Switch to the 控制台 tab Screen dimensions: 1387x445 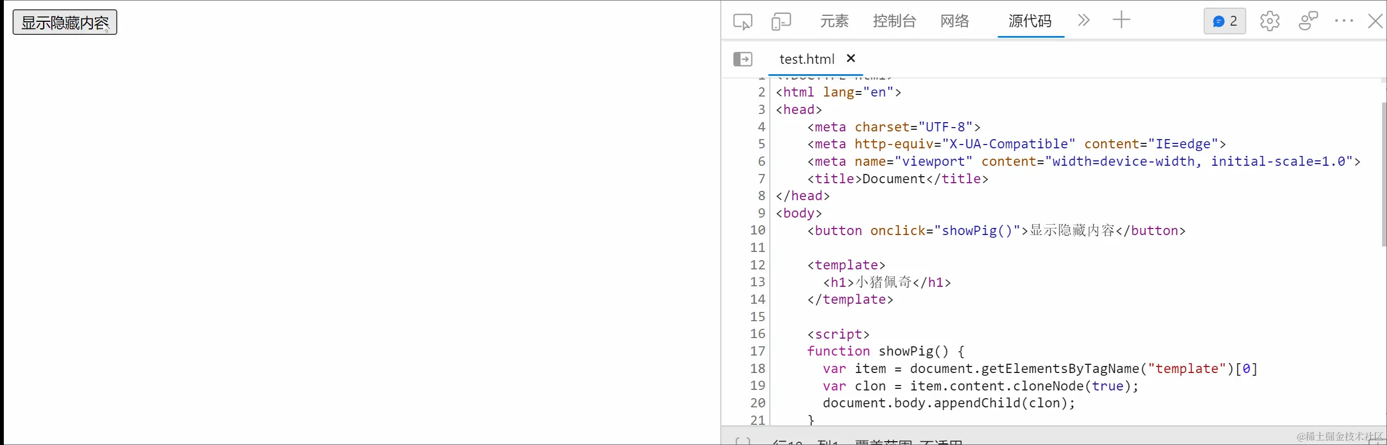click(x=894, y=21)
